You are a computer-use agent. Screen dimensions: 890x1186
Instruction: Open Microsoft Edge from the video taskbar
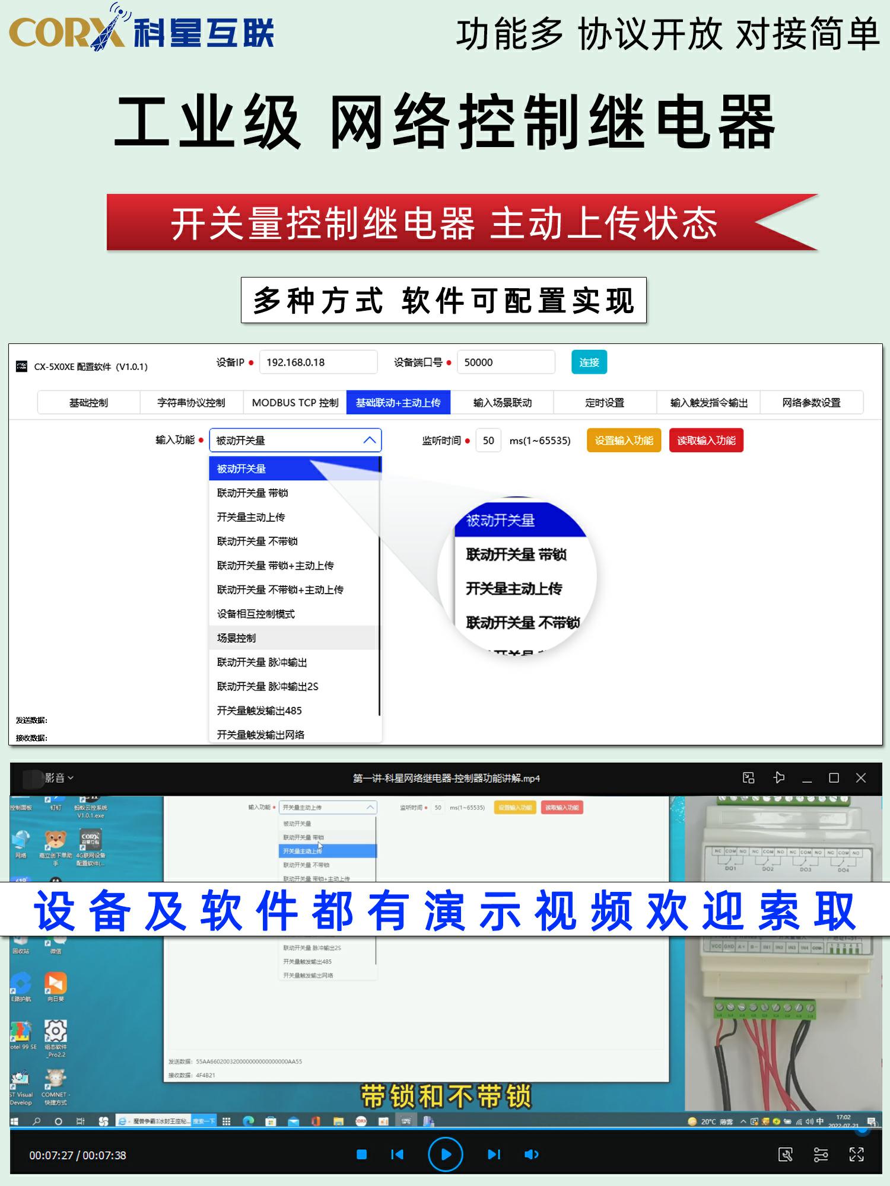click(x=248, y=1121)
